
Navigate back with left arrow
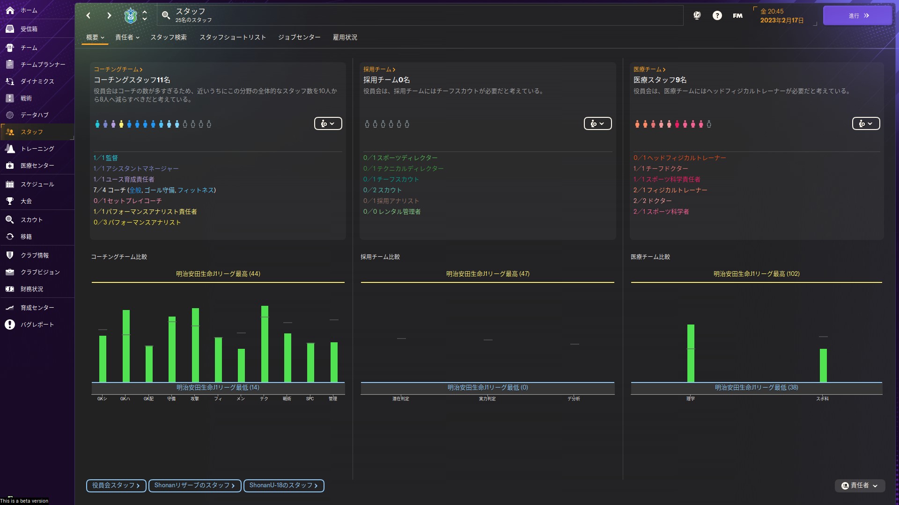[88, 15]
